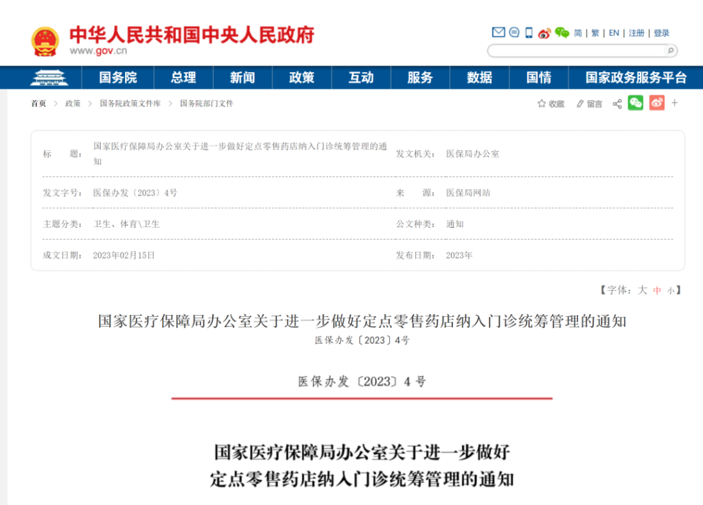Open the 国情 menu
The height and width of the screenshot is (505, 703).
(538, 78)
